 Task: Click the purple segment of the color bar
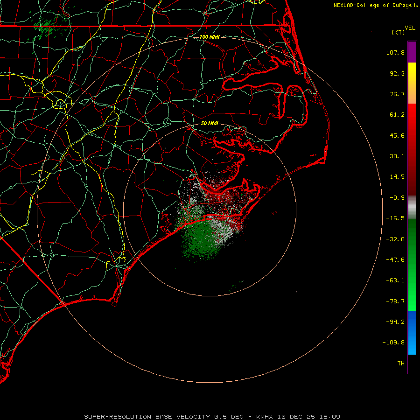tap(412, 52)
